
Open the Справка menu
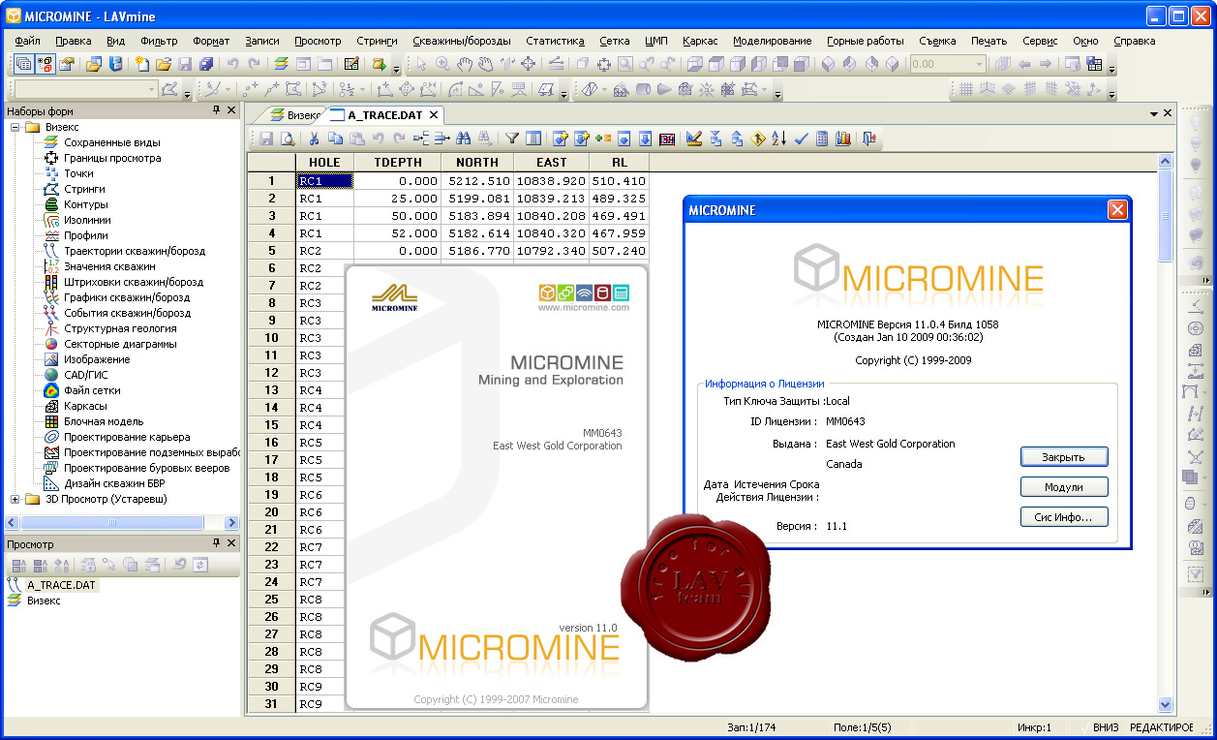(1135, 42)
